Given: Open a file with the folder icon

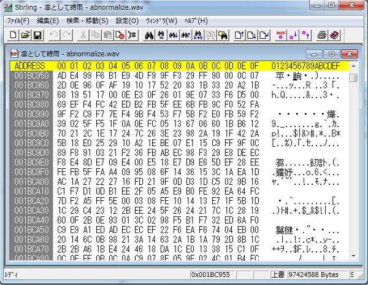Looking at the screenshot, I should pos(25,36).
